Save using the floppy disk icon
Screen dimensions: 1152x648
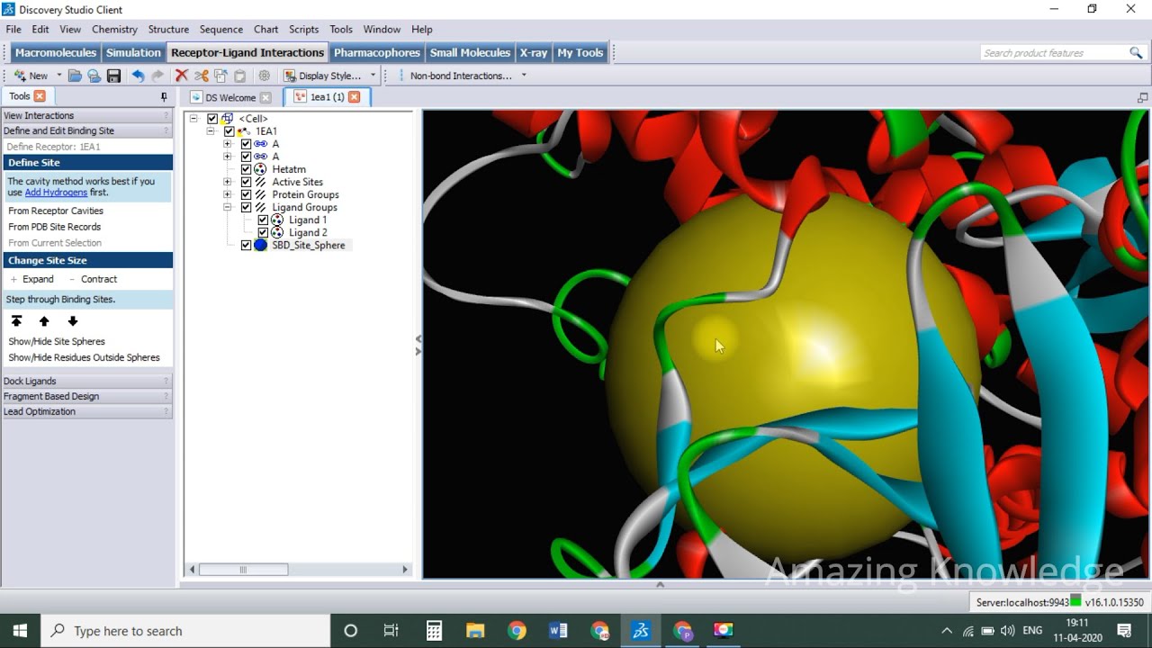point(113,76)
